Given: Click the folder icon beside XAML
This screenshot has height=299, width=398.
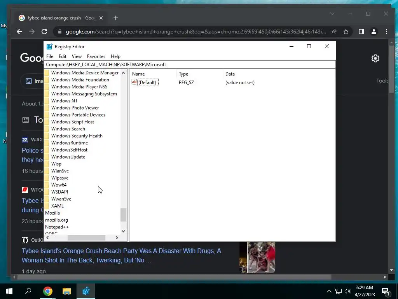Looking at the screenshot, I should coord(47,206).
